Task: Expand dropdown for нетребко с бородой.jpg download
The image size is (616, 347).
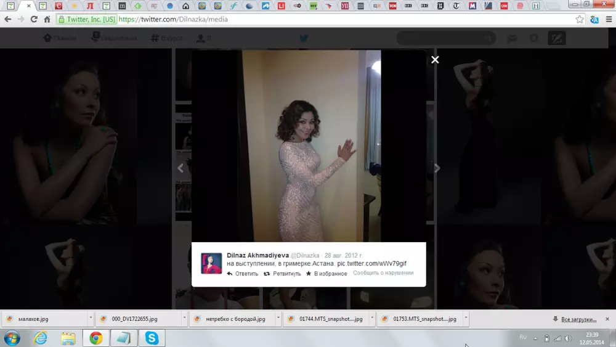Action: click(x=278, y=319)
